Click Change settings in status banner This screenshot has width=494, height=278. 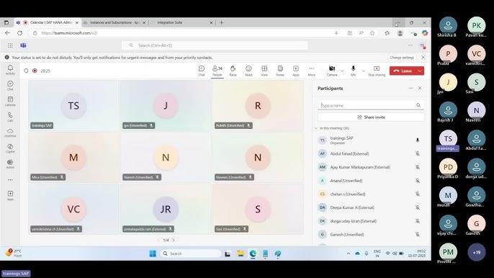pos(401,58)
